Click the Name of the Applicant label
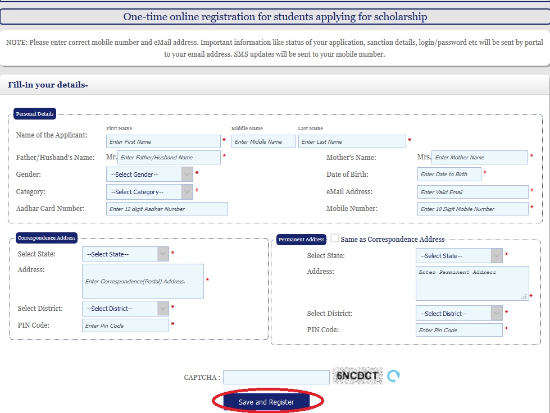This screenshot has height=413, width=550. (52, 135)
